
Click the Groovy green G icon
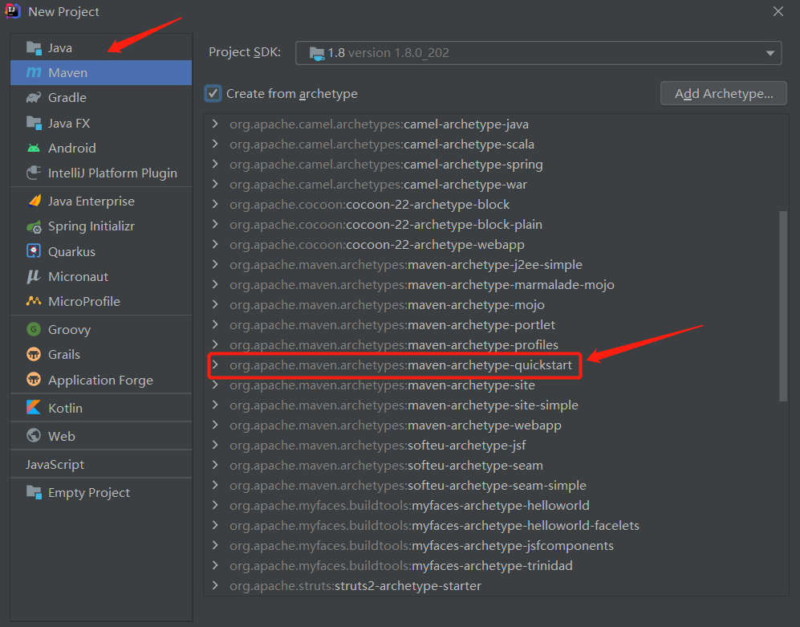tap(34, 329)
